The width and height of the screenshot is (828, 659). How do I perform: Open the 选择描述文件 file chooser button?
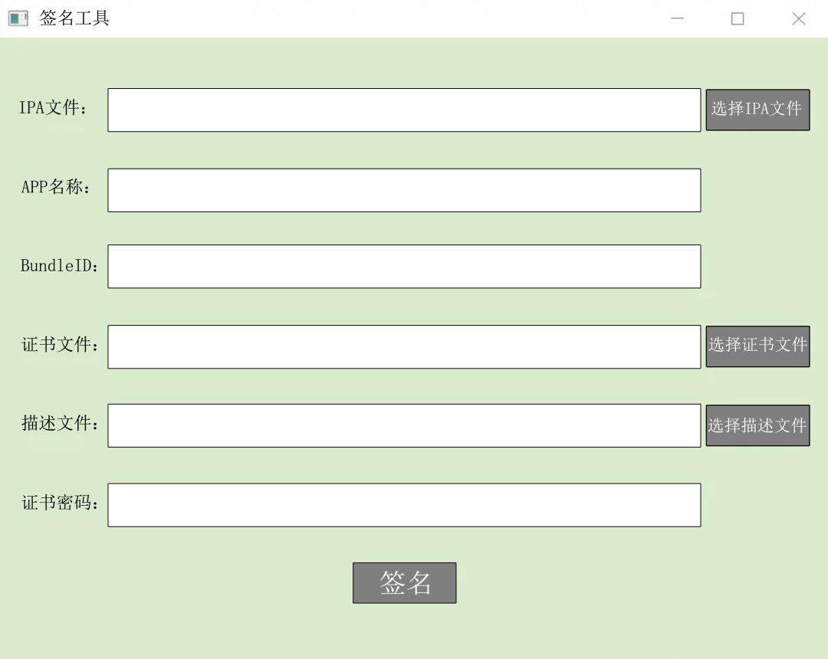point(757,425)
